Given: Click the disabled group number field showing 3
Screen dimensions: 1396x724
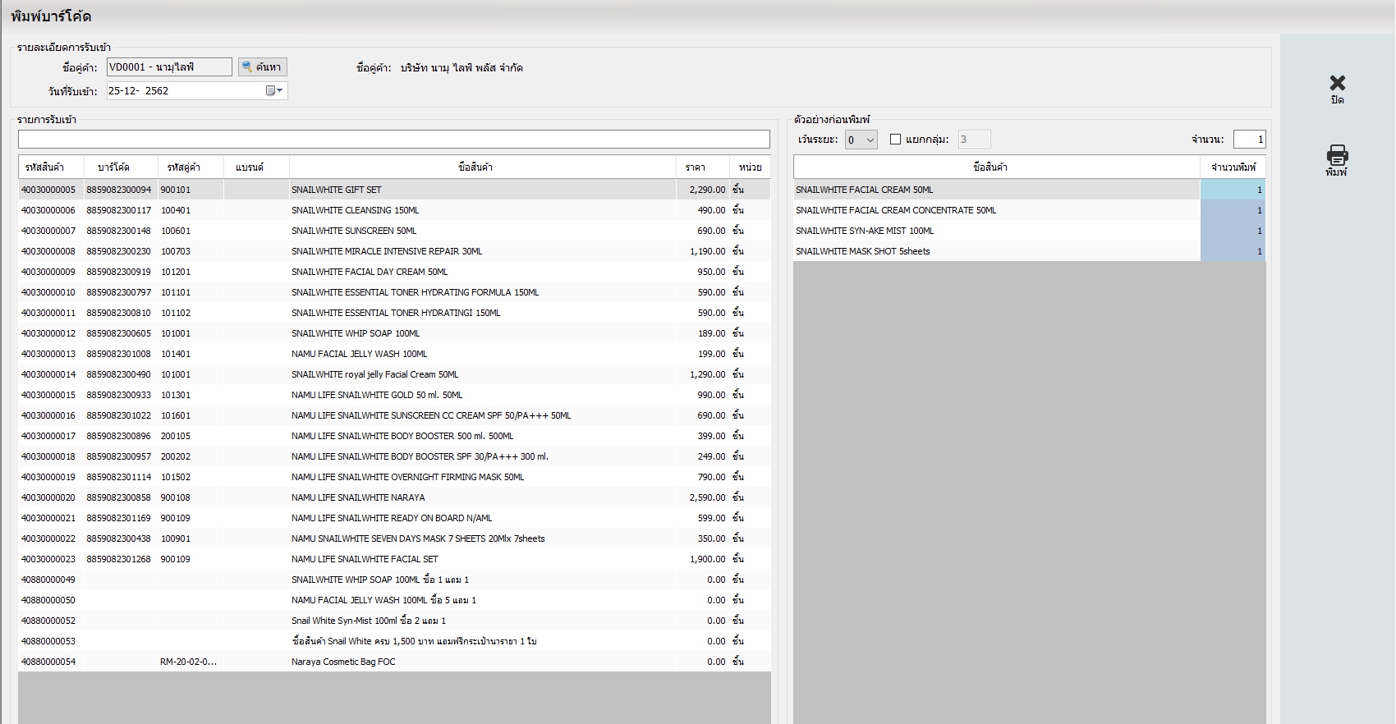Looking at the screenshot, I should pyautogui.click(x=975, y=140).
